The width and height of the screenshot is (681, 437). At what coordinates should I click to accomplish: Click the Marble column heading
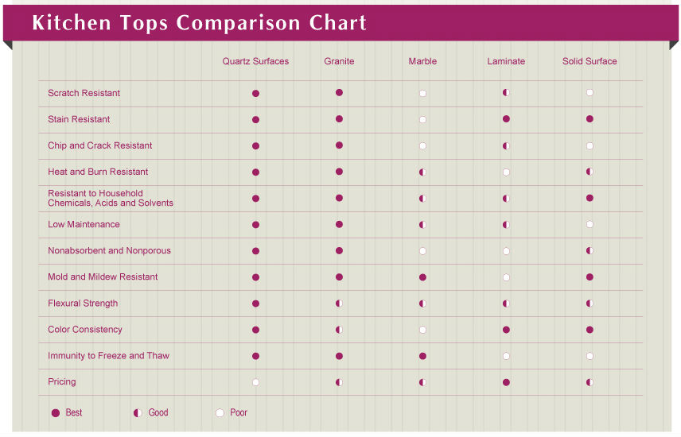pyautogui.click(x=422, y=61)
